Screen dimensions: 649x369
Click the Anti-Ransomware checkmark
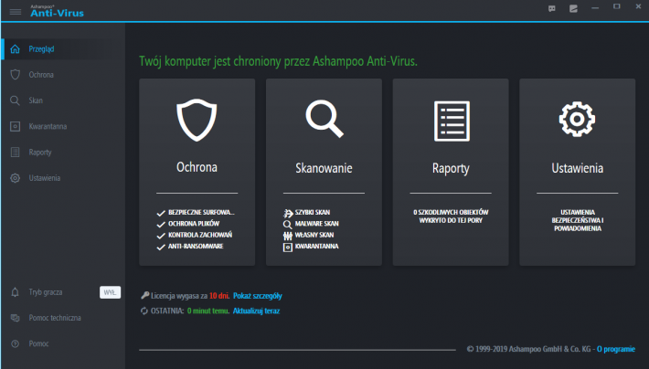pyautogui.click(x=161, y=247)
